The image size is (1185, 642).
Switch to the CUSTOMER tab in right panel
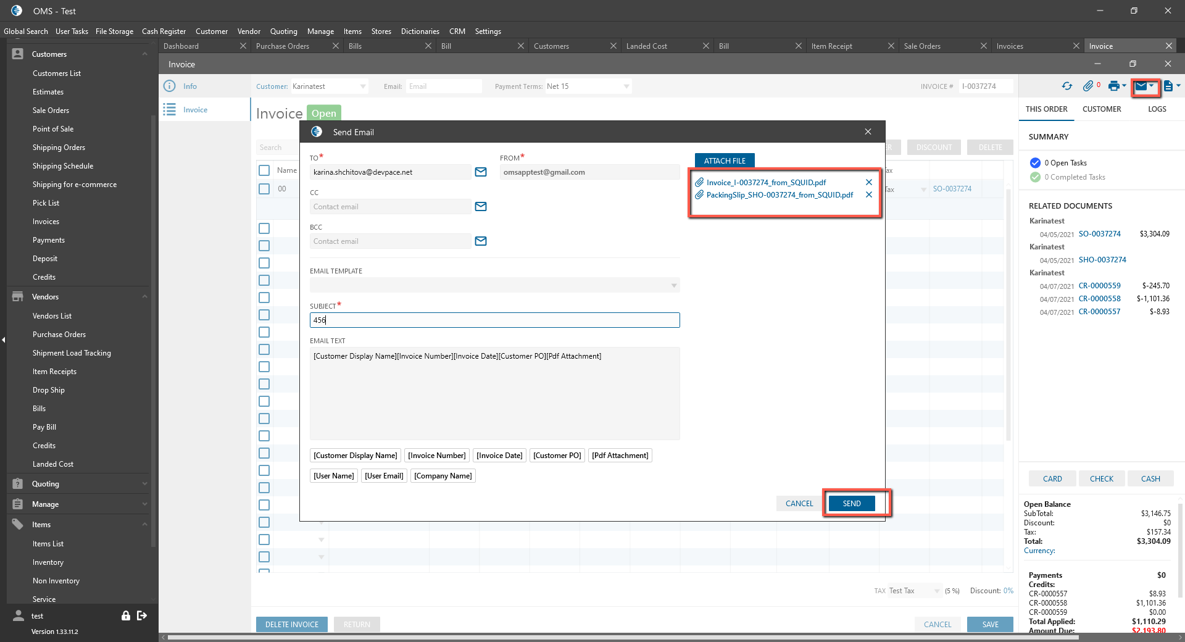point(1101,109)
